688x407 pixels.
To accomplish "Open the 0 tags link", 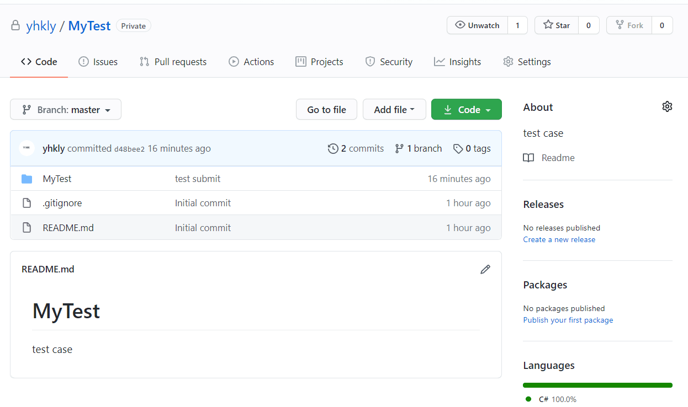I will click(x=472, y=148).
